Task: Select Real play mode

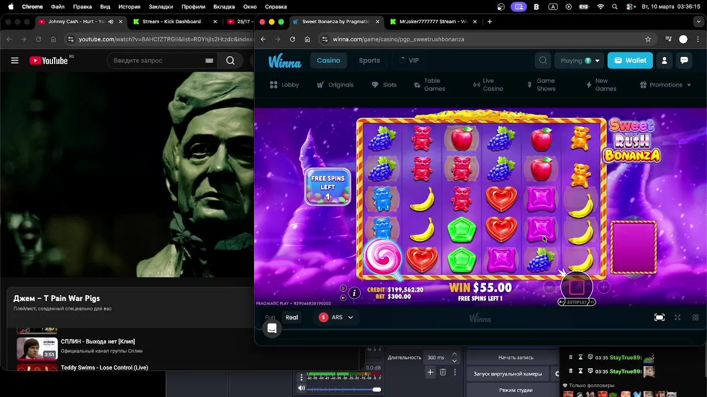Action: (292, 318)
